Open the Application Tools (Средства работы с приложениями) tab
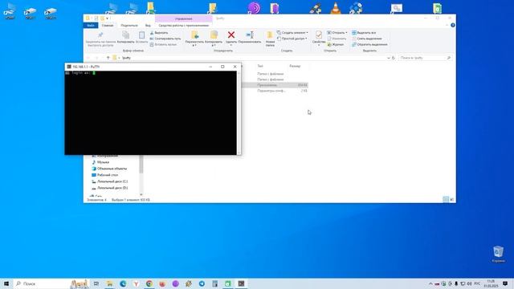Screen dimensions: 514x289 pos(184,25)
